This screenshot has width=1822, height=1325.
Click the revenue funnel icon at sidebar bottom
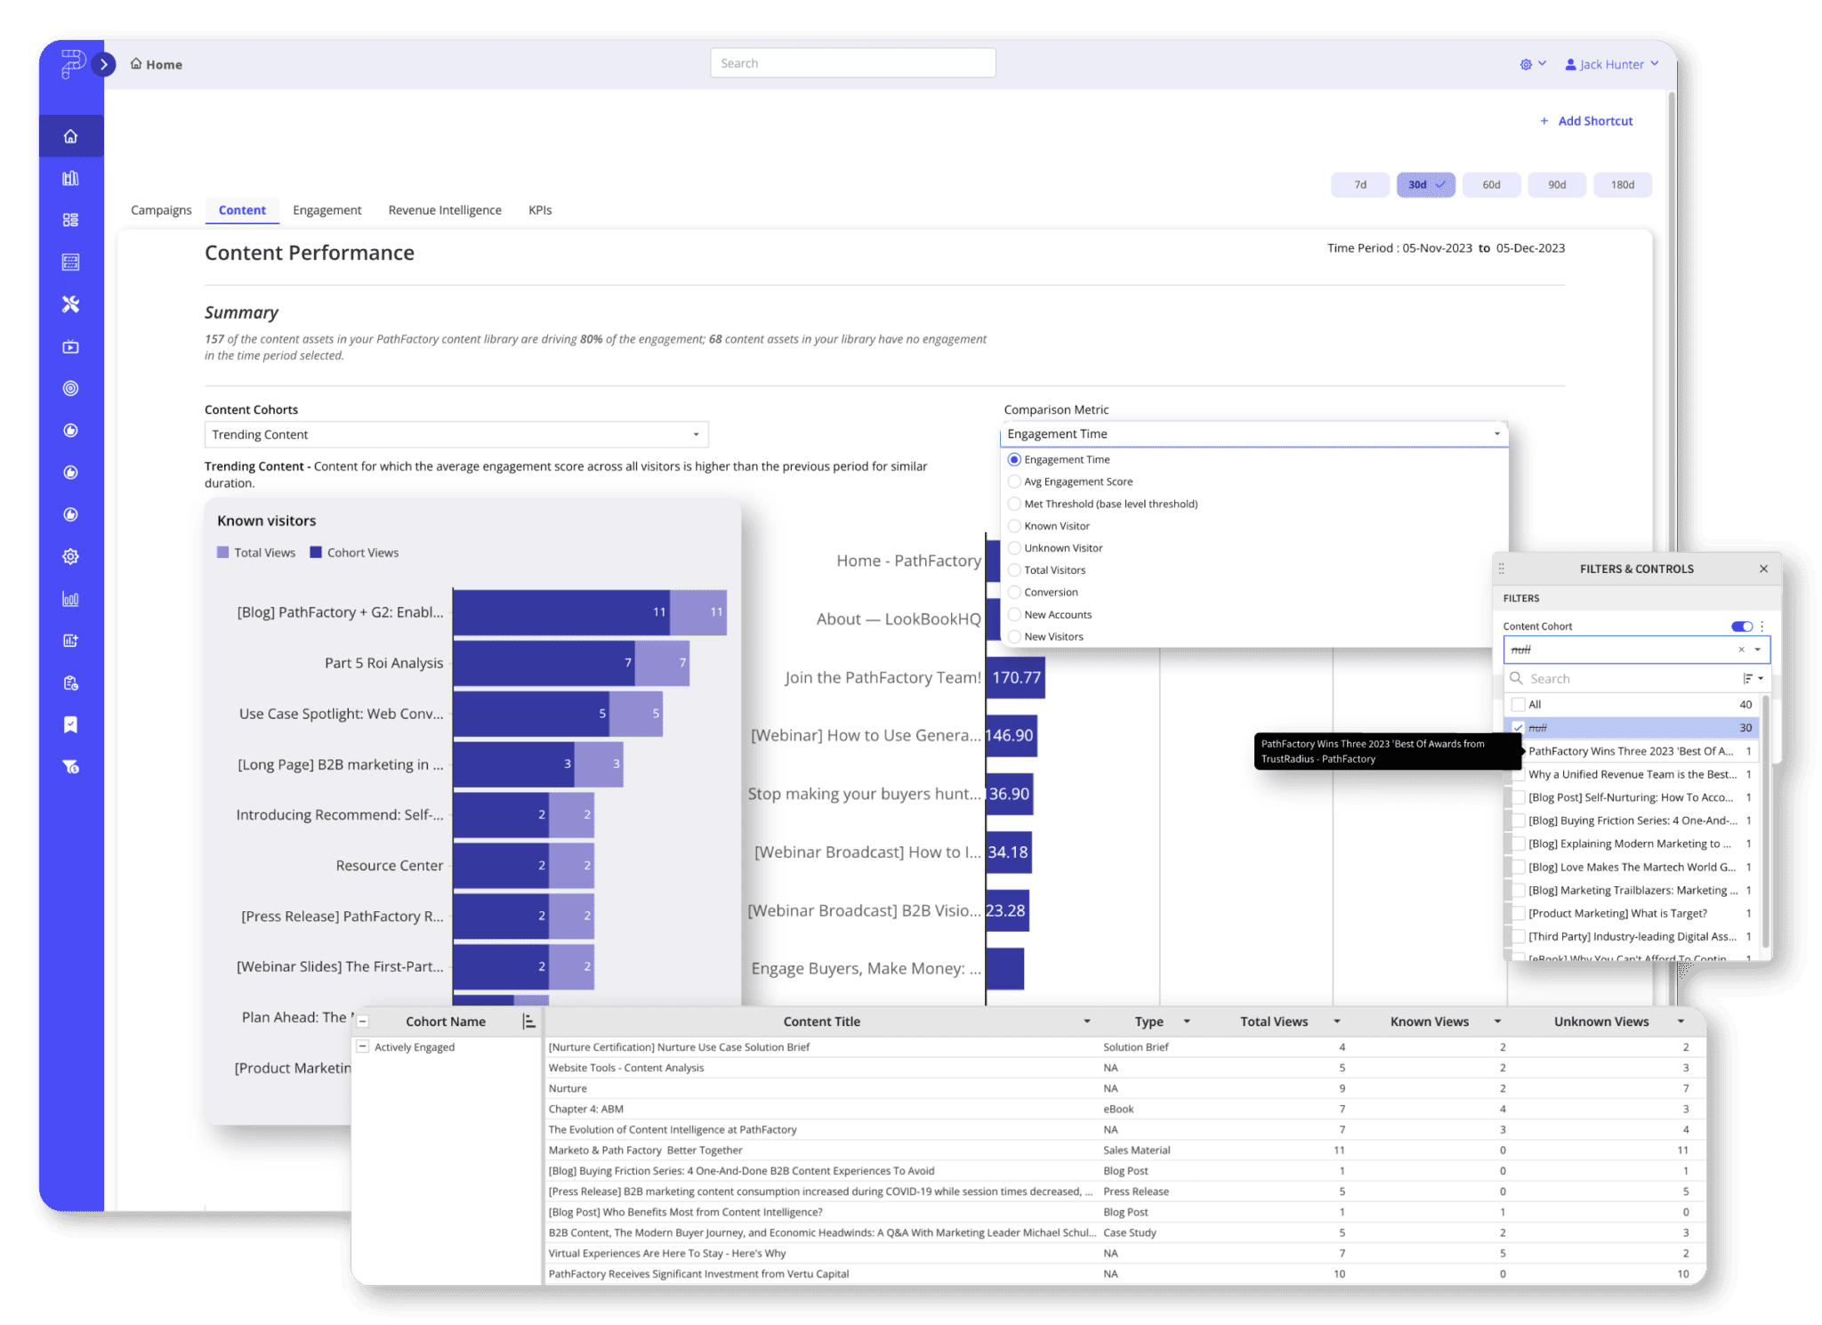70,766
